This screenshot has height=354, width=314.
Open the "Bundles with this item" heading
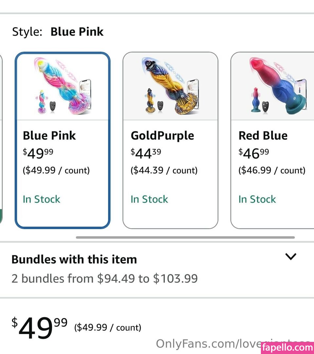(x=74, y=260)
